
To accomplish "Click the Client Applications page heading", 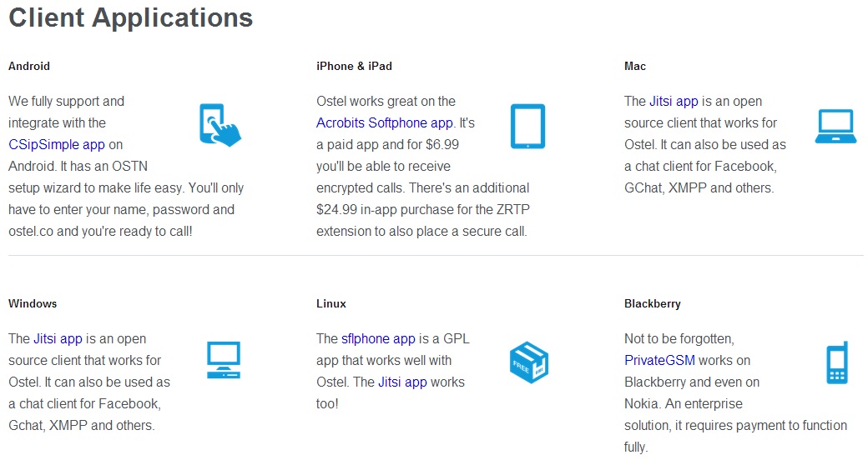I will click(130, 17).
